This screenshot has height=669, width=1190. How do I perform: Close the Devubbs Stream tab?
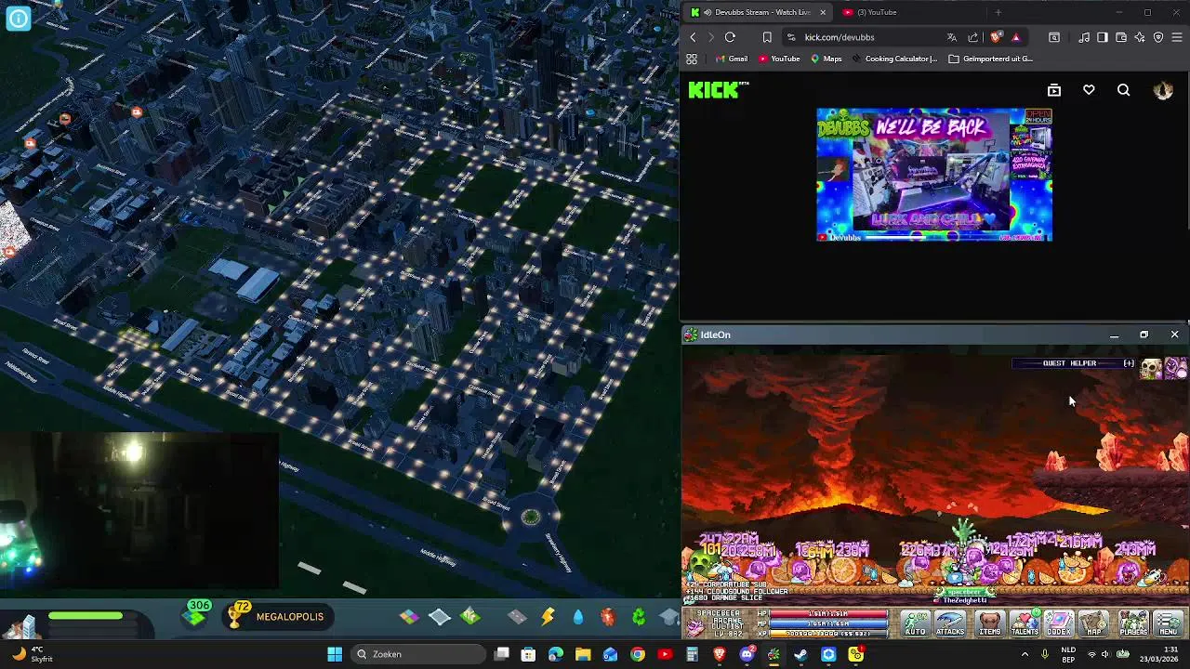(823, 12)
